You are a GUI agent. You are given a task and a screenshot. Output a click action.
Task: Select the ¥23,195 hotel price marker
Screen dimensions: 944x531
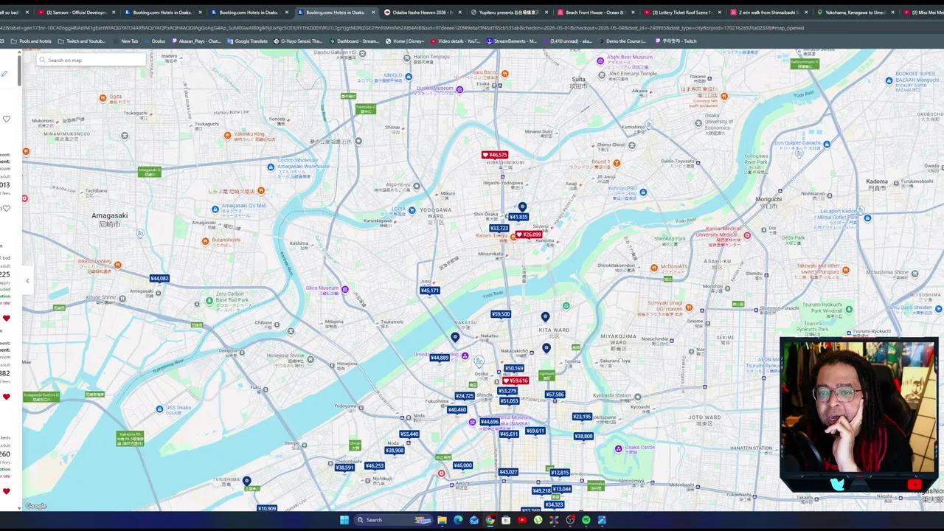point(582,417)
